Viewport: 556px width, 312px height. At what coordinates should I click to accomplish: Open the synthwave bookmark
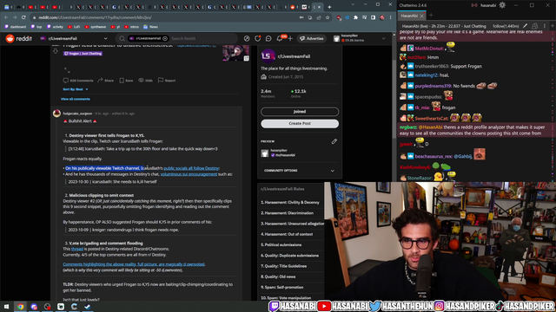[x=96, y=27]
